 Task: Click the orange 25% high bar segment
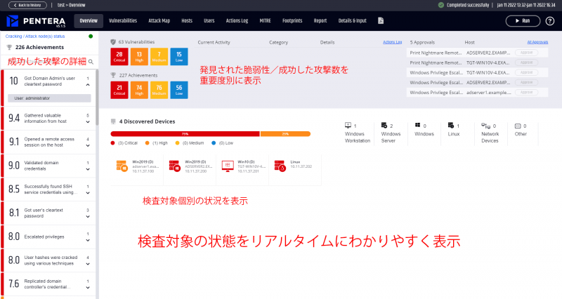(285, 134)
